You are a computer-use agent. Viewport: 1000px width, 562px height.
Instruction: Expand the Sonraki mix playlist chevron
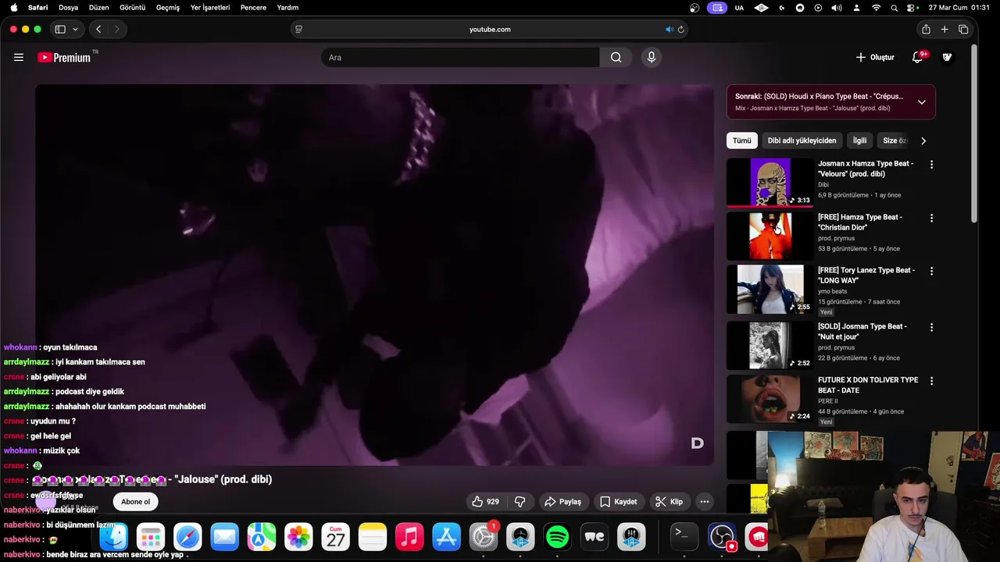[922, 102]
